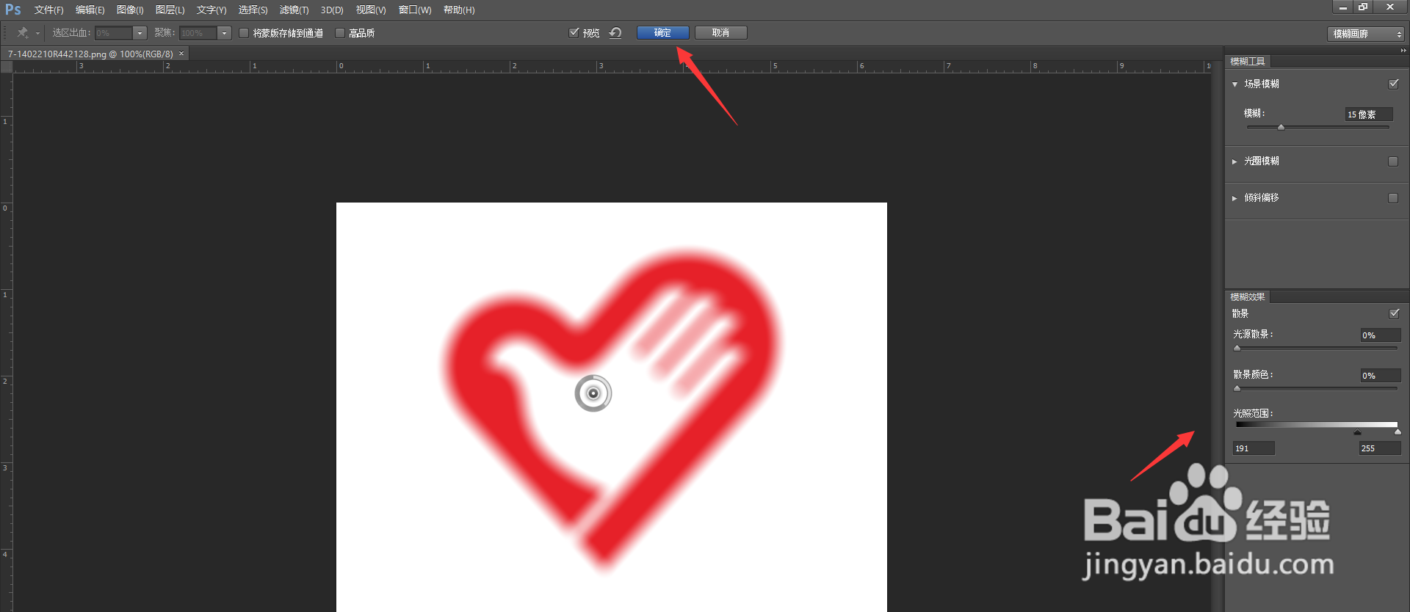Select the 7-1402210R442128.png document tab
Screen dimensions: 1410x612
[x=90, y=54]
